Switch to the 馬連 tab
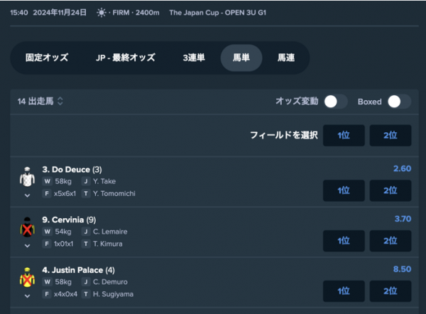Viewport: 426px width, 314px height. tap(286, 58)
